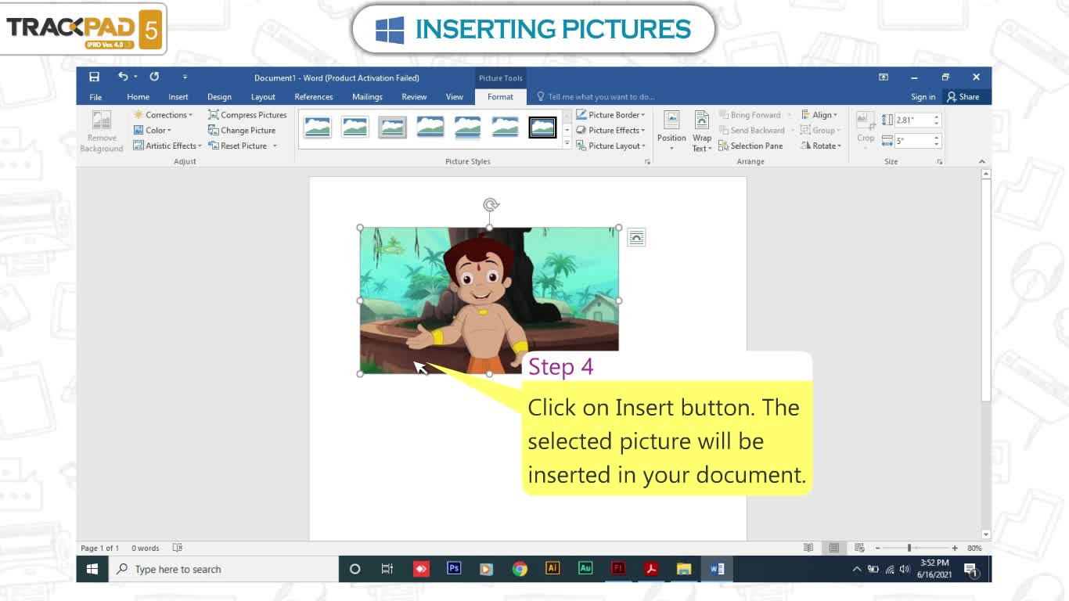The image size is (1069, 601).
Task: Collapse the ribbon with the caret
Action: (x=981, y=161)
